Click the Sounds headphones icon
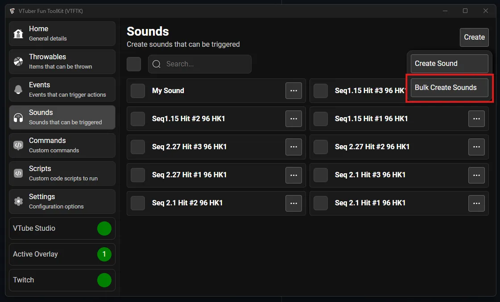Screen dimensions: 500x302 pyautogui.click(x=18, y=118)
